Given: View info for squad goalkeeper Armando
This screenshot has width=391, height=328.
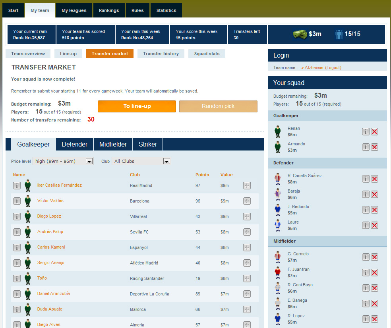Looking at the screenshot, I should point(366,147).
